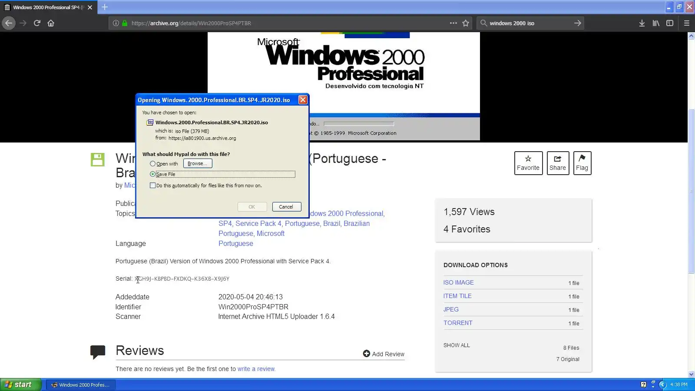Image resolution: width=695 pixels, height=391 pixels.
Task: Reload the current page
Action: [37, 23]
